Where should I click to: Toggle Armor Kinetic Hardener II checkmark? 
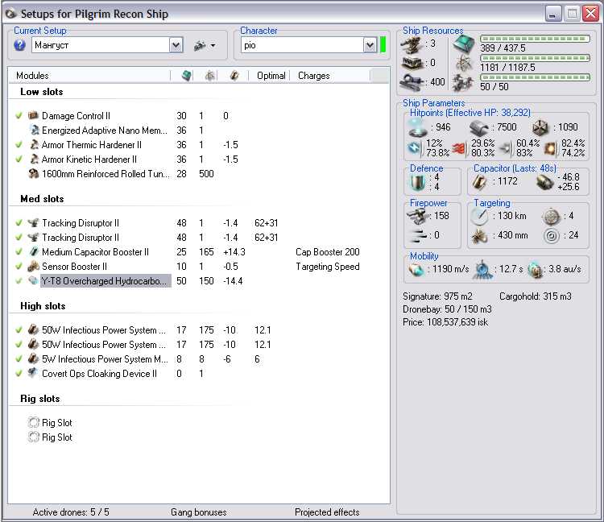(19, 159)
